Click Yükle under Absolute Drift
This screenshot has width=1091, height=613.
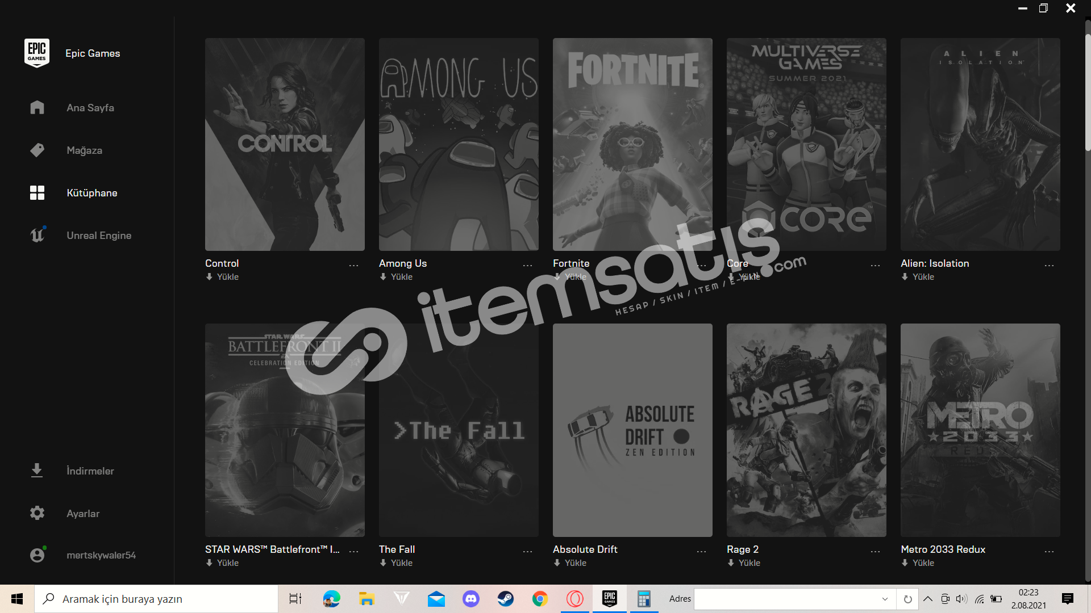[x=570, y=563]
